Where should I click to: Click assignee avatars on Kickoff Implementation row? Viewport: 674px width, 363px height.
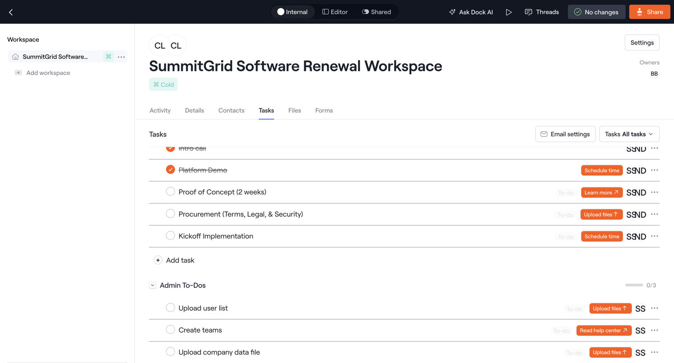click(636, 236)
